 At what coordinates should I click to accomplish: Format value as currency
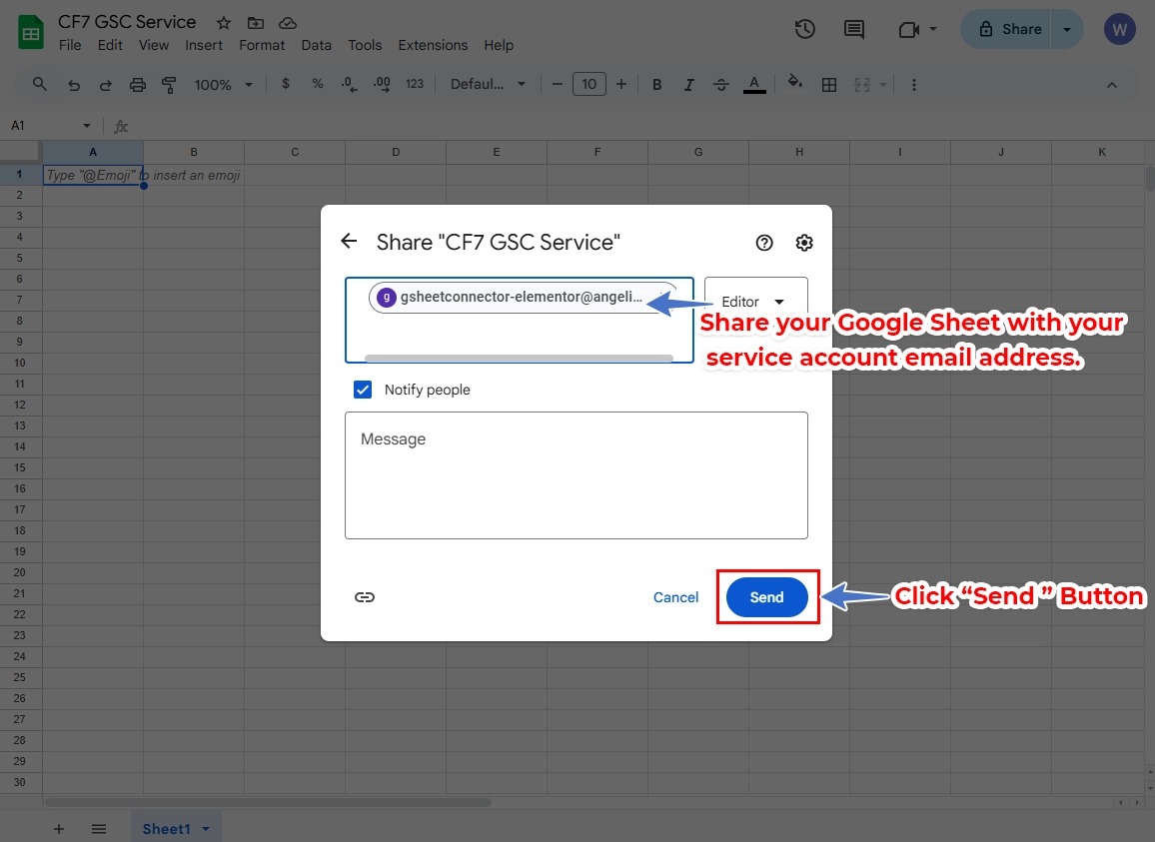click(x=286, y=84)
